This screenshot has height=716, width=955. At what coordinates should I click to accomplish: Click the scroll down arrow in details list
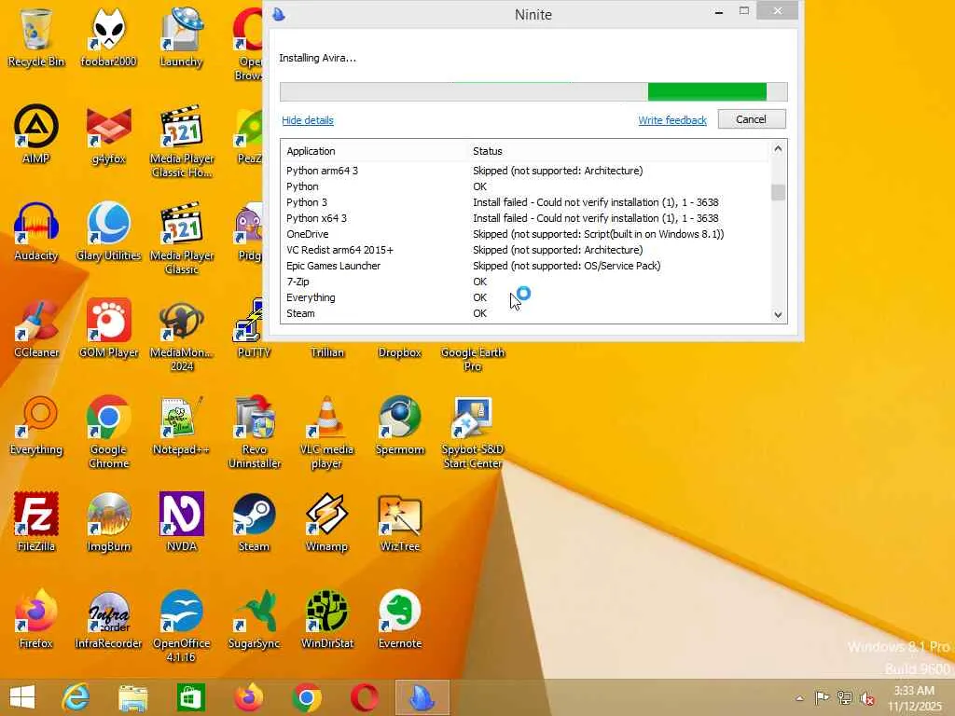(x=778, y=315)
